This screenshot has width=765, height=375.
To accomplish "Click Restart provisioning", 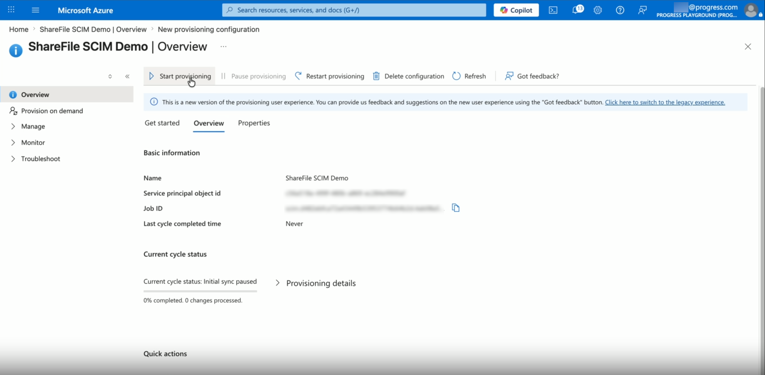I will point(329,76).
